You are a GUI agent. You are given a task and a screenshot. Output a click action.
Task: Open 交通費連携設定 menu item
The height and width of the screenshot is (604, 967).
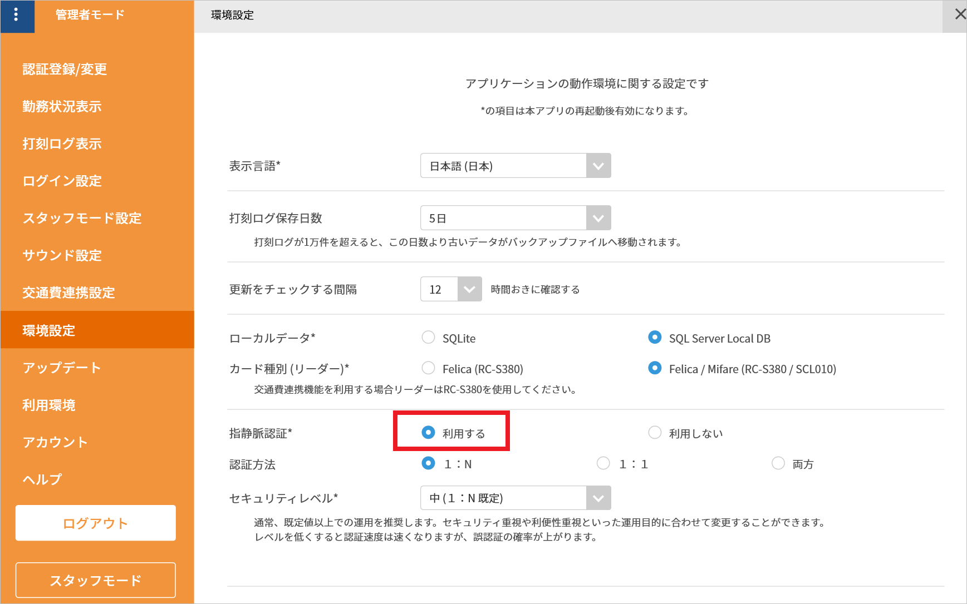tap(68, 293)
